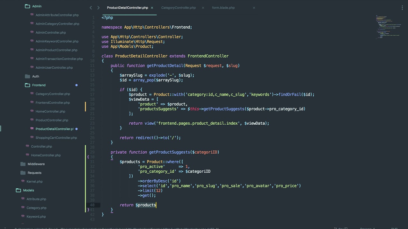The width and height of the screenshot is (408, 229).
Task: Click 'use App\Models\Product;' line
Action: [127, 46]
